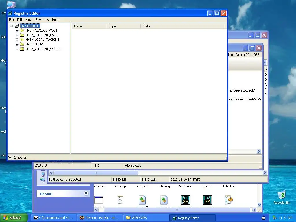Click the setupapi file name
The width and height of the screenshot is (296, 222).
121,186
